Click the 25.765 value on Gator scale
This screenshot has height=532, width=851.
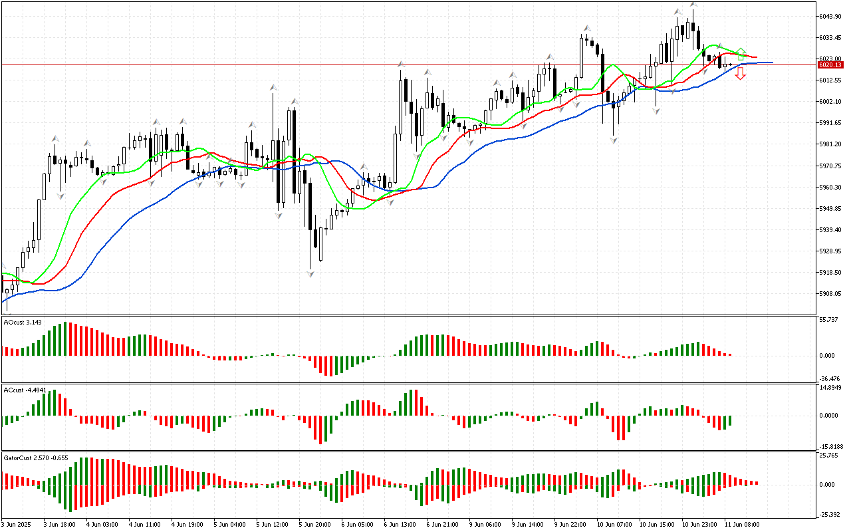coord(828,456)
